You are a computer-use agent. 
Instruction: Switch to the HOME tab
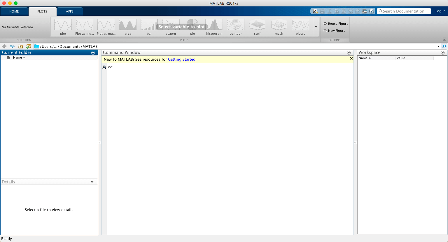(14, 11)
